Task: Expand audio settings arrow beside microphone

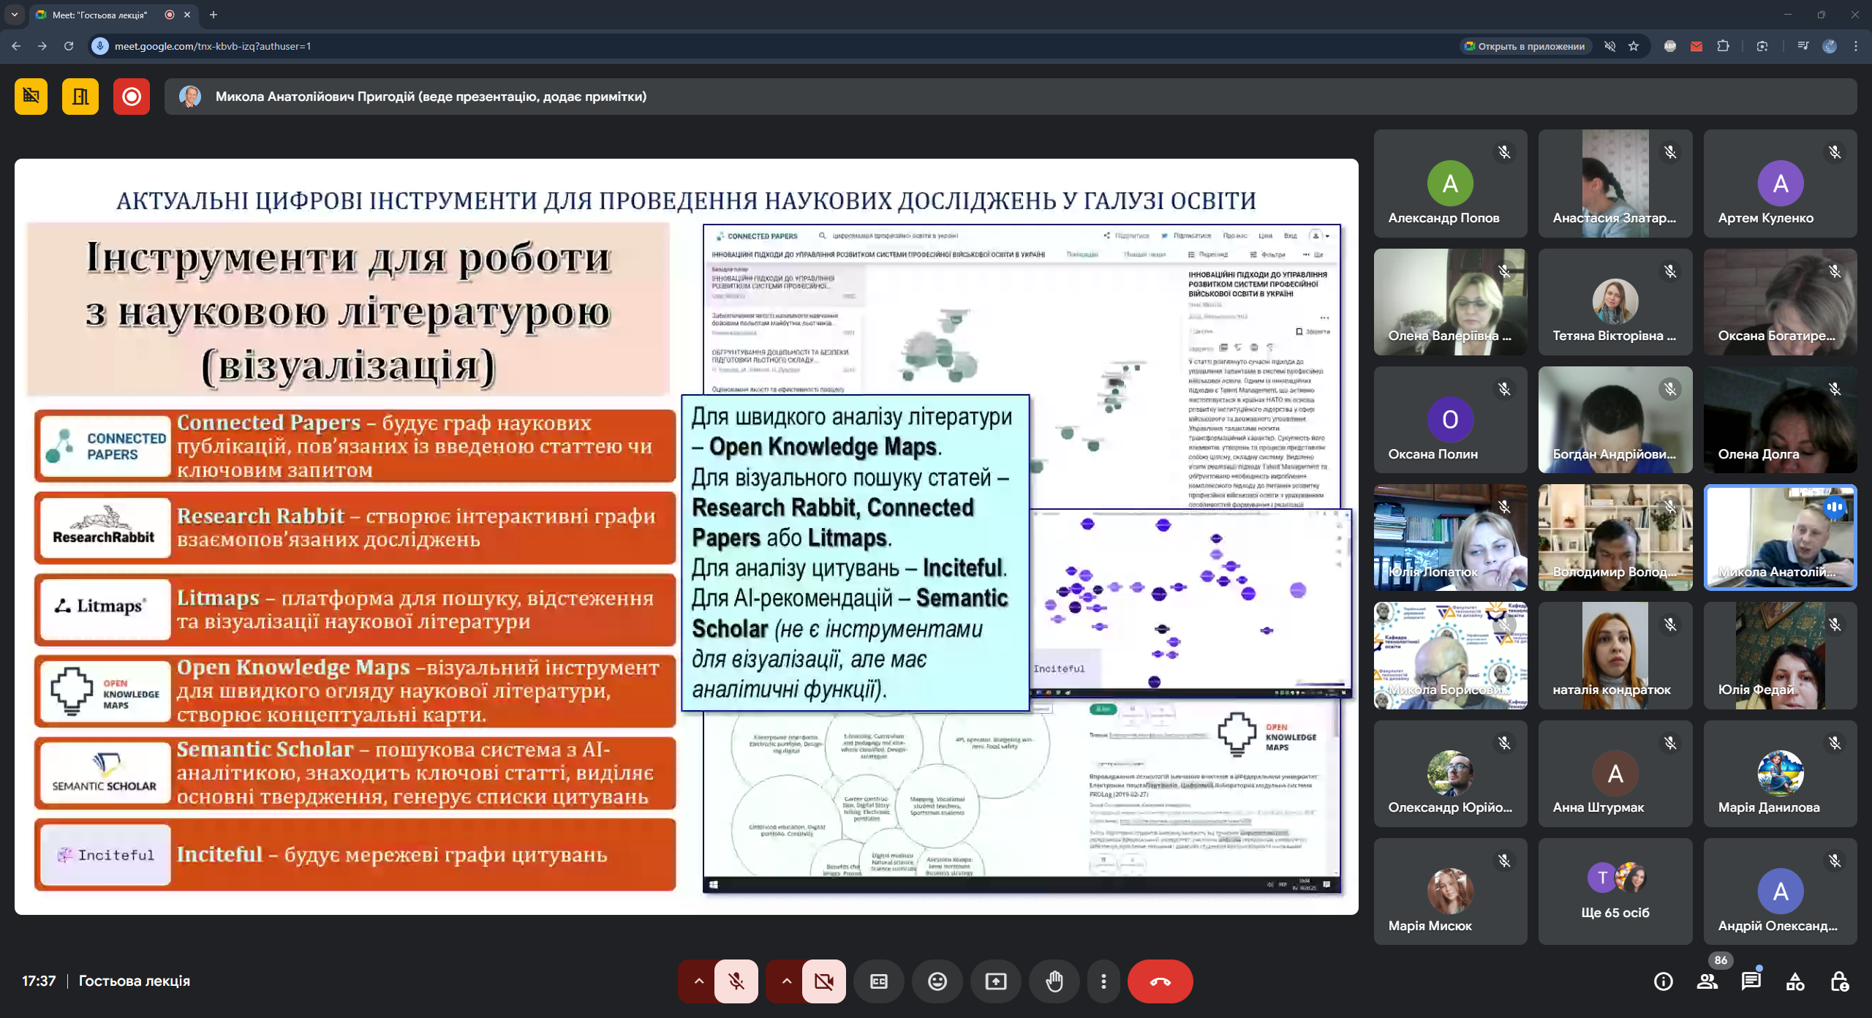Action: click(698, 981)
